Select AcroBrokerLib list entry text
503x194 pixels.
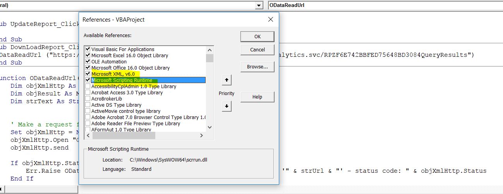click(x=106, y=99)
